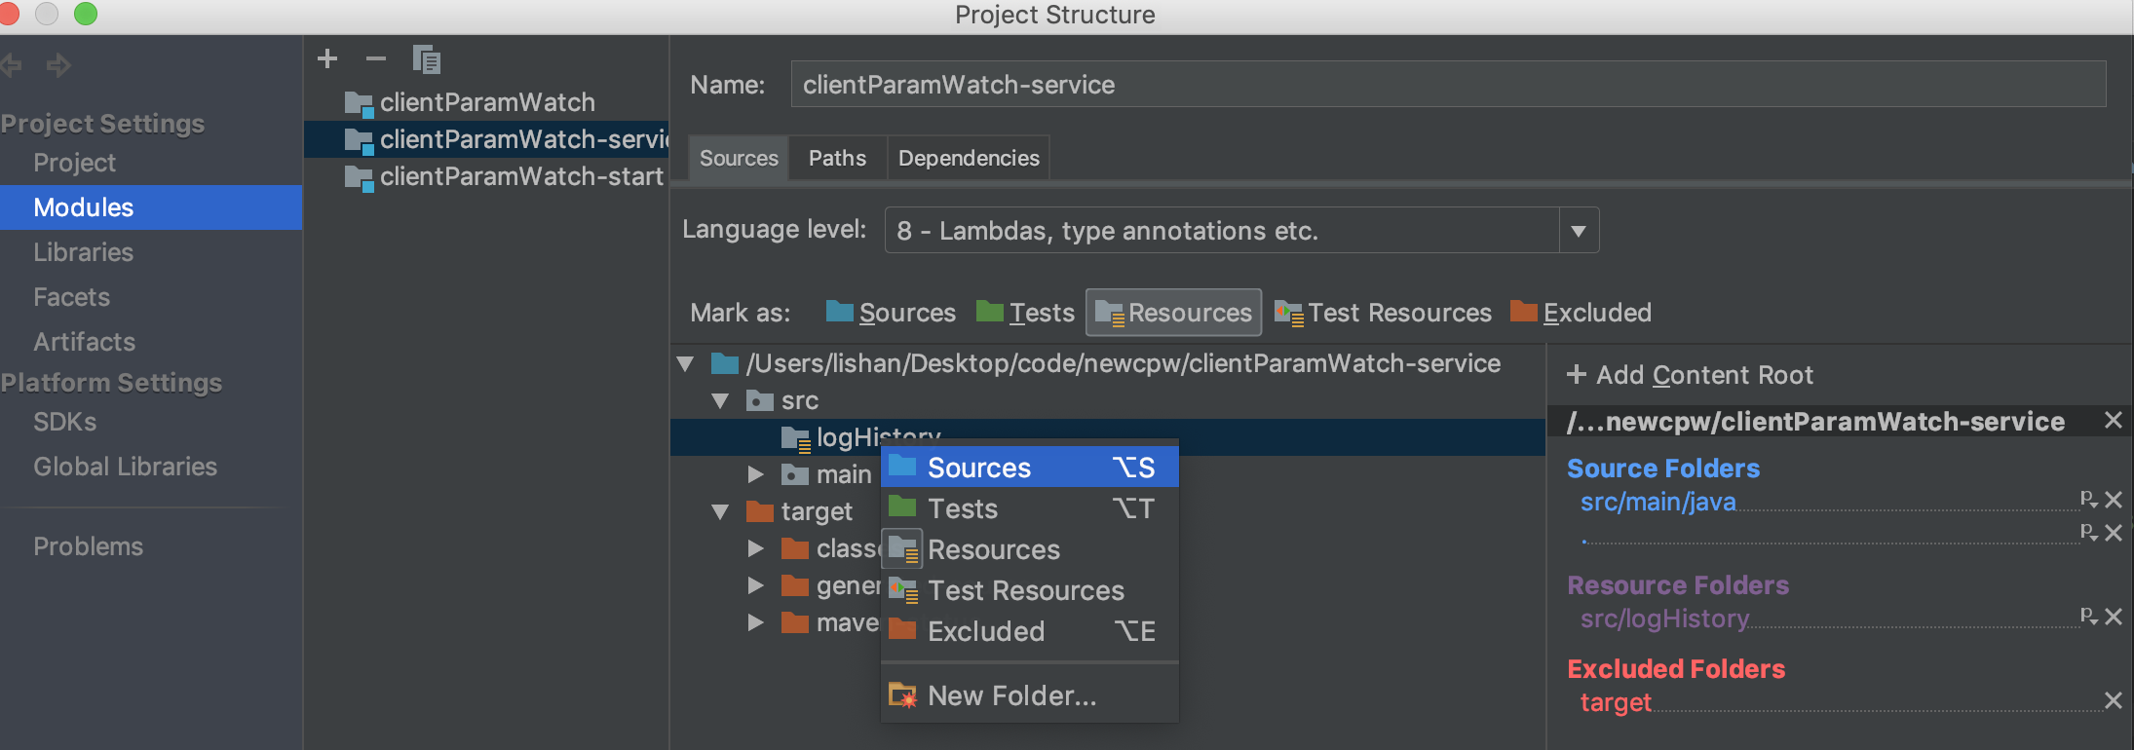The height and width of the screenshot is (750, 2134).
Task: Click the add module plus icon
Action: pyautogui.click(x=327, y=58)
